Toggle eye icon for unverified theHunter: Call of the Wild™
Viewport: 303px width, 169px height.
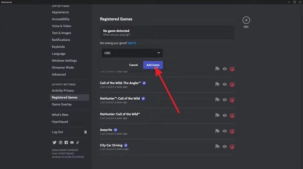pos(225,115)
